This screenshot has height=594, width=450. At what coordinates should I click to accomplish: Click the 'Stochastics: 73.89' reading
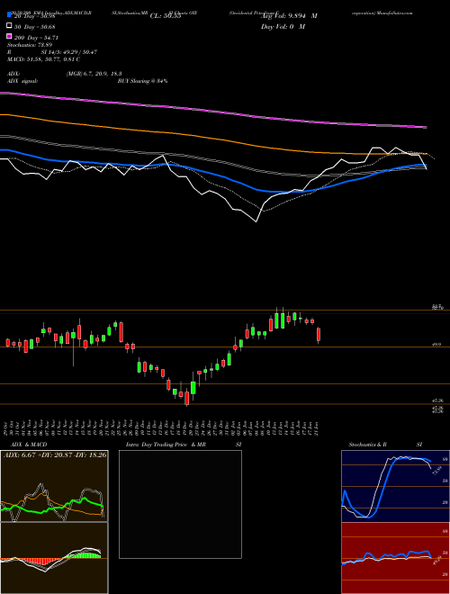[30, 45]
